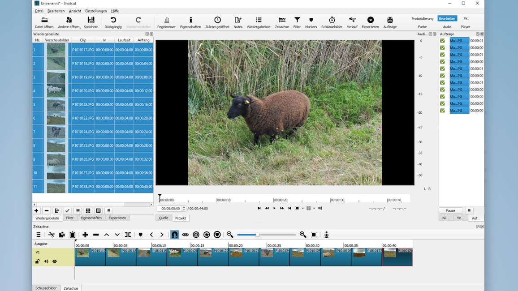The image size is (518, 291).
Task: Select clip P1010122 in timeline
Action: point(213,257)
